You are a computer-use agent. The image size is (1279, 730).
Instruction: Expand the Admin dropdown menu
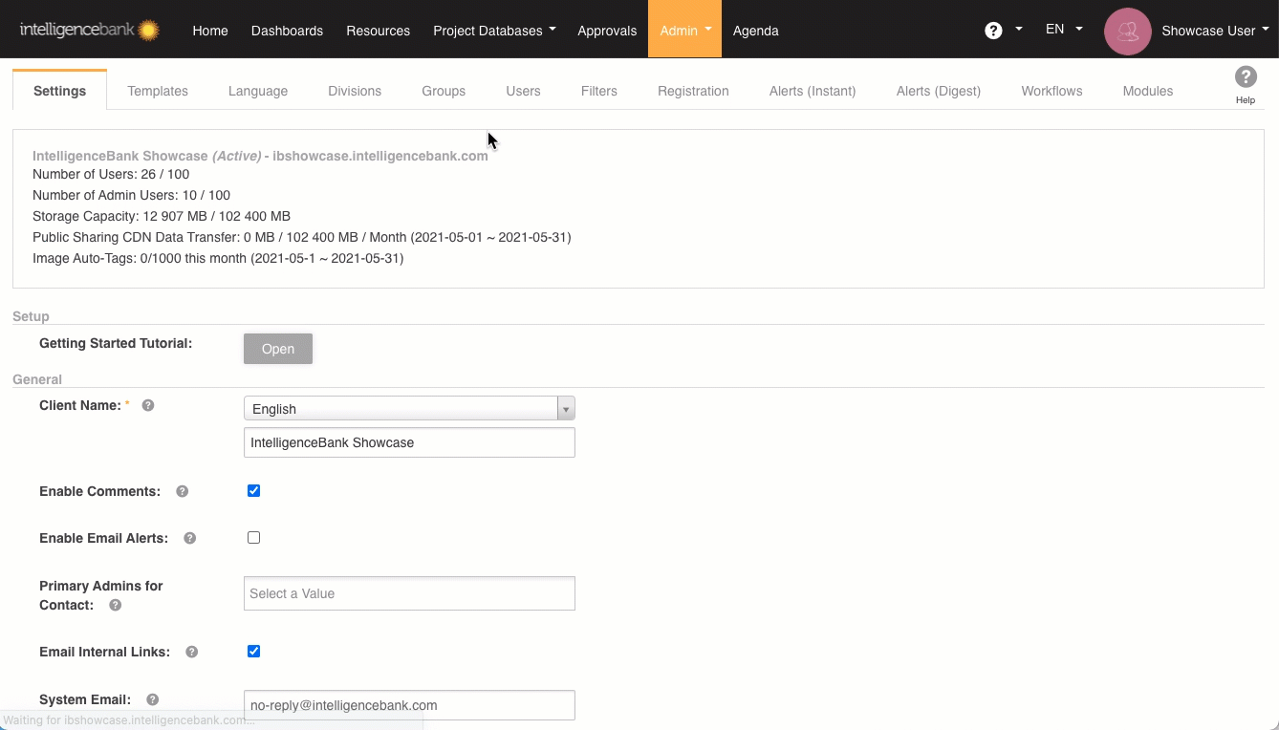click(x=684, y=31)
